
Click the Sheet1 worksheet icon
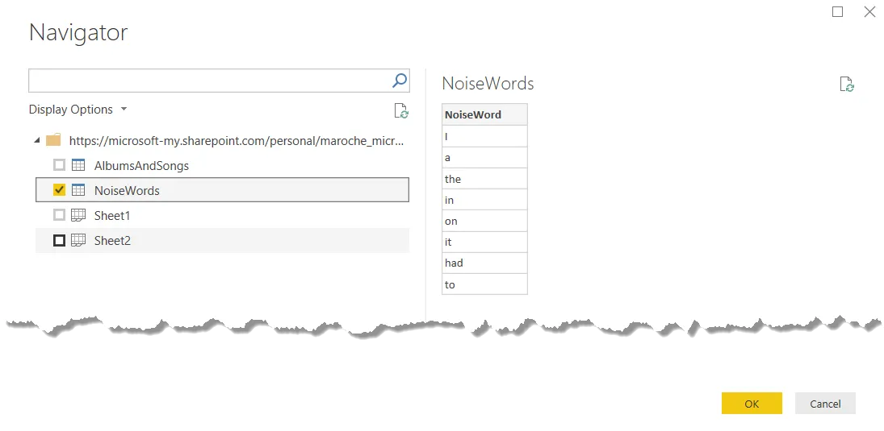78,215
